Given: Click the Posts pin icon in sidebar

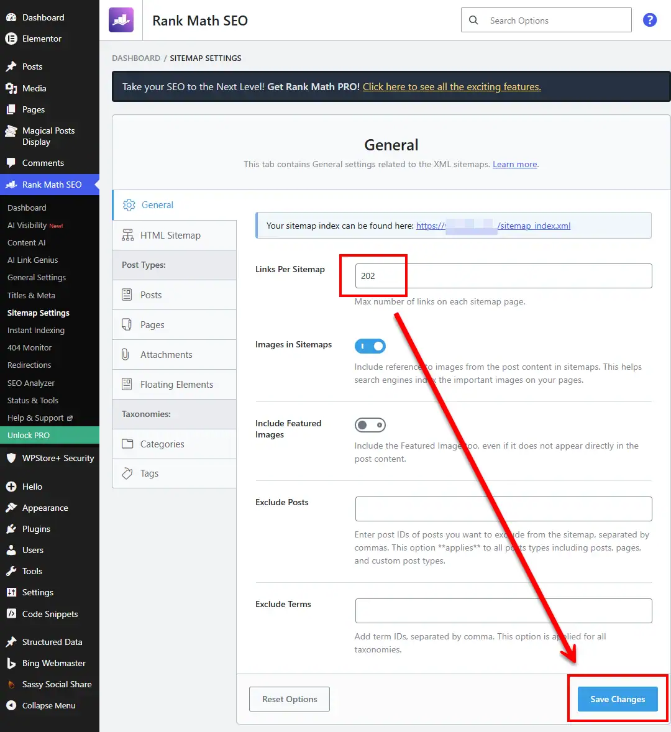Looking at the screenshot, I should coord(11,66).
